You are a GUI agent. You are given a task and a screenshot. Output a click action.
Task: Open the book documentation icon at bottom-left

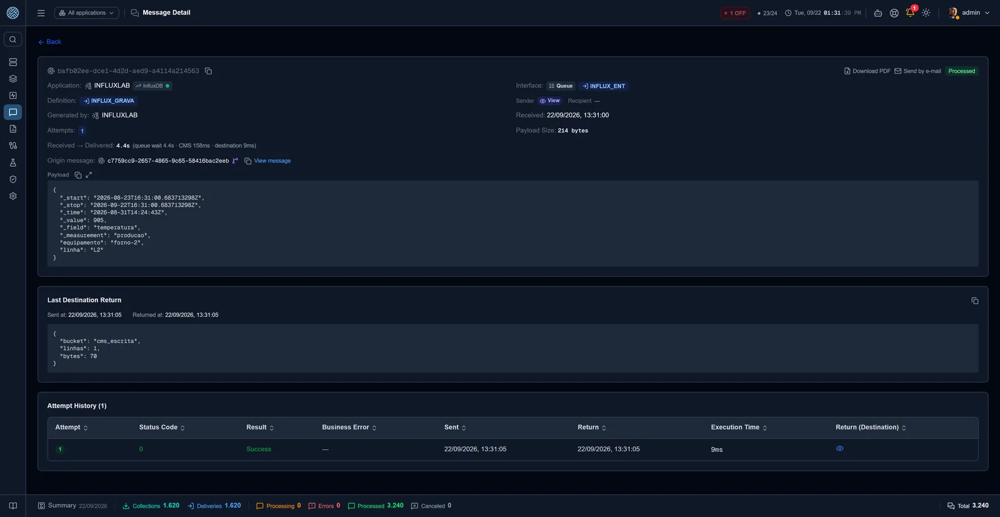(12, 506)
